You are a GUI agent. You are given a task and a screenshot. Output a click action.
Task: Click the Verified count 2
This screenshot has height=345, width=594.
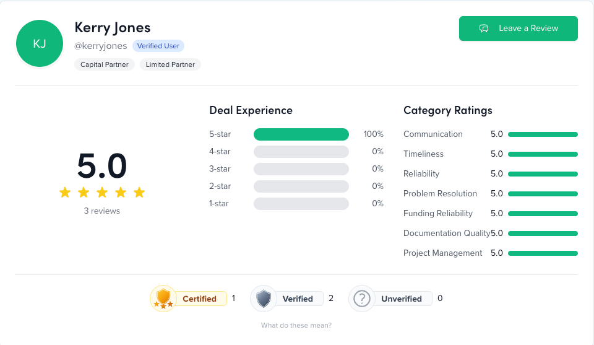click(331, 299)
